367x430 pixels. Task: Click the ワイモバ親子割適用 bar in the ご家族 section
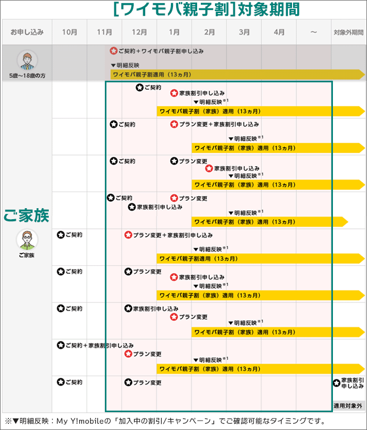tap(261, 259)
